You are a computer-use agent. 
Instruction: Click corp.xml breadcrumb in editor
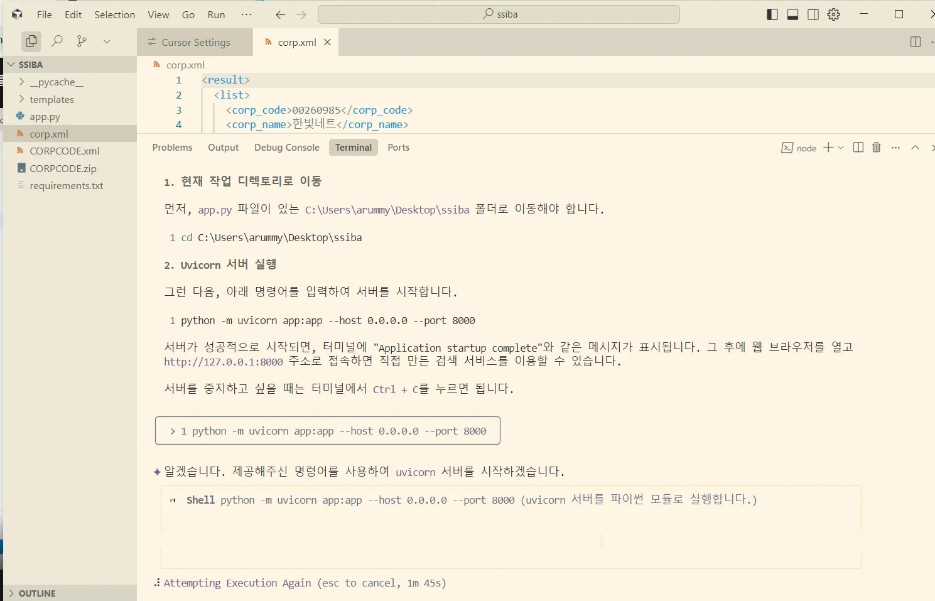(x=185, y=65)
